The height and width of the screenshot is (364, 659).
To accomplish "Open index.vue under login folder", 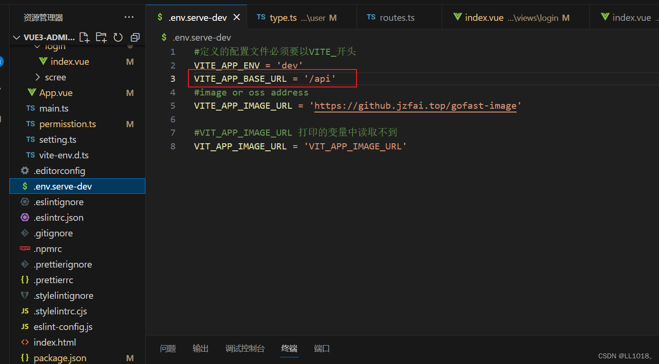I will [x=70, y=61].
